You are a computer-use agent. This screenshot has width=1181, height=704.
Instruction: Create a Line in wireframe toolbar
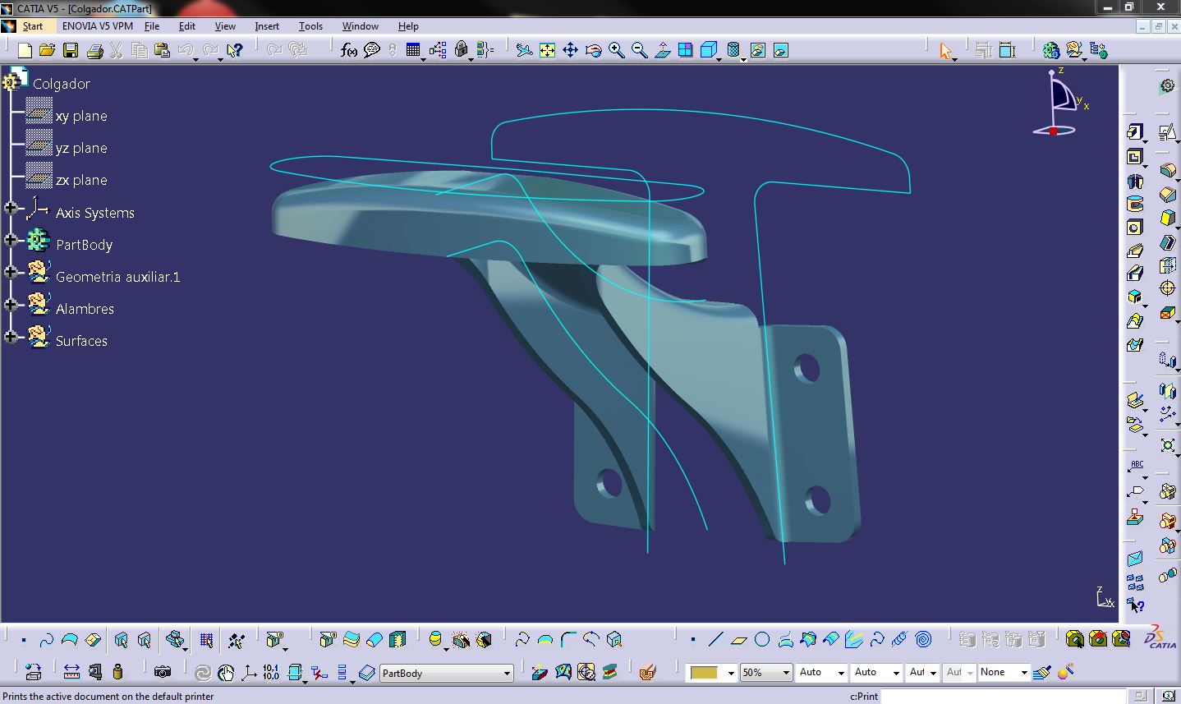pyautogui.click(x=715, y=639)
